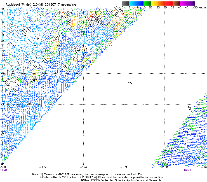The image size is (207, 182).
Task: Click the >50 knots legend label
Action: tap(199, 8)
